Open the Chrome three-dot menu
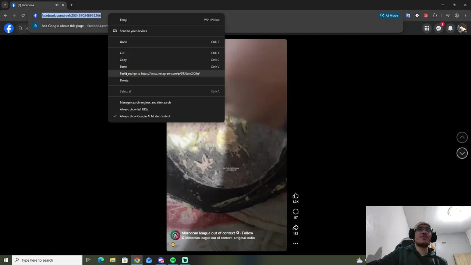The image size is (471, 265). coord(465,15)
